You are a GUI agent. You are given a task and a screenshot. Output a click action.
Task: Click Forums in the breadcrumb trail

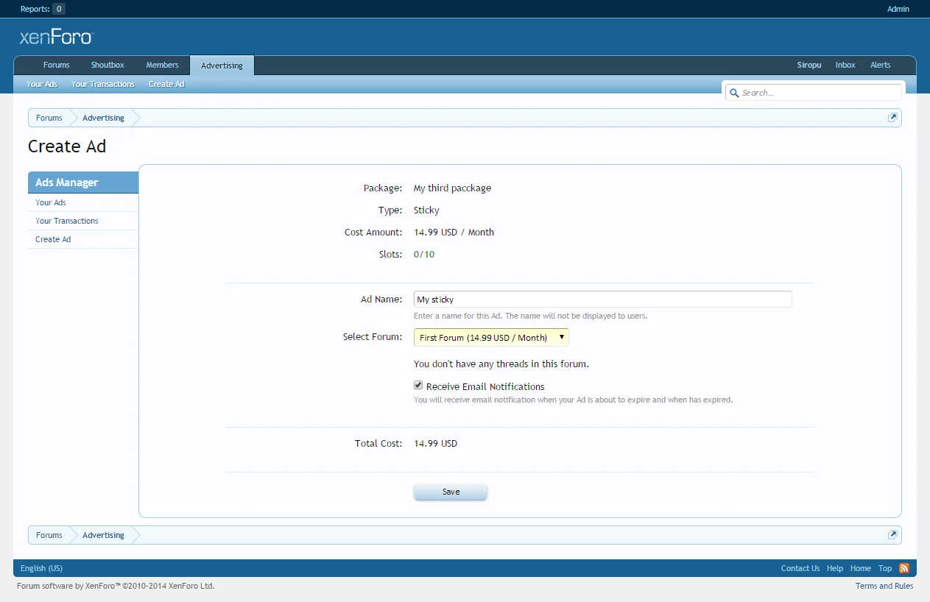pos(49,117)
